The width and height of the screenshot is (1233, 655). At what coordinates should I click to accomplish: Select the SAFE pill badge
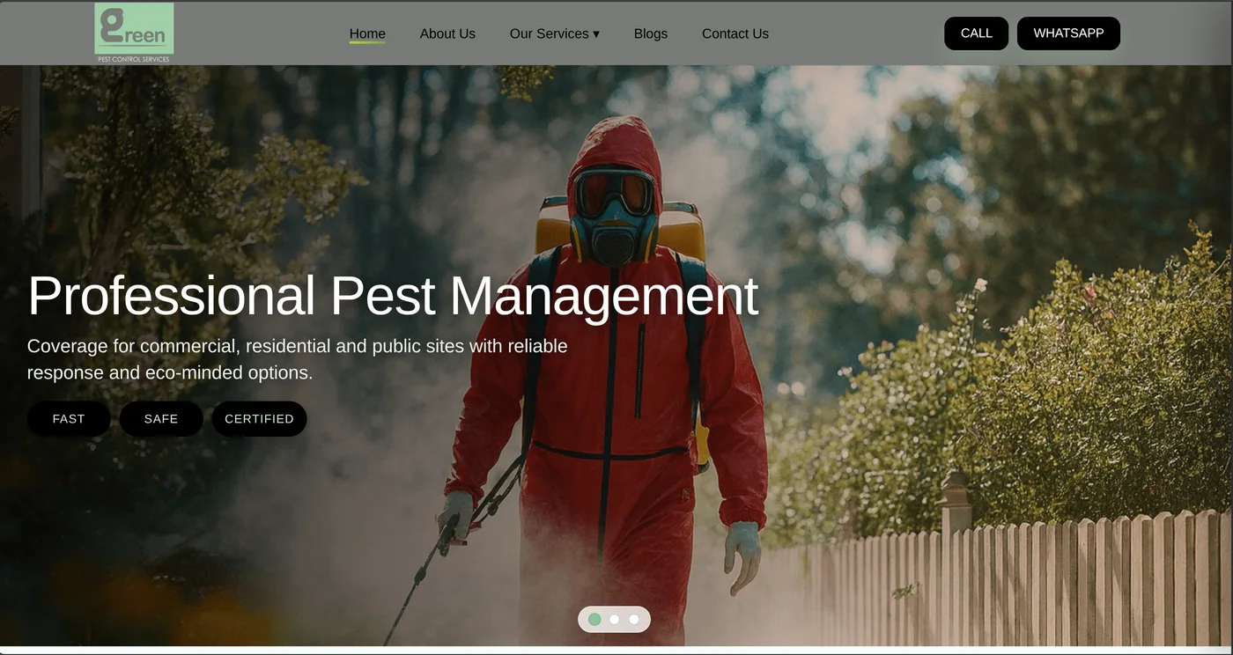point(161,419)
